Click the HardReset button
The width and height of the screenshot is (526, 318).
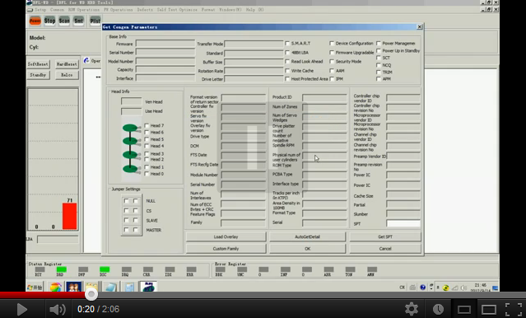(x=67, y=64)
